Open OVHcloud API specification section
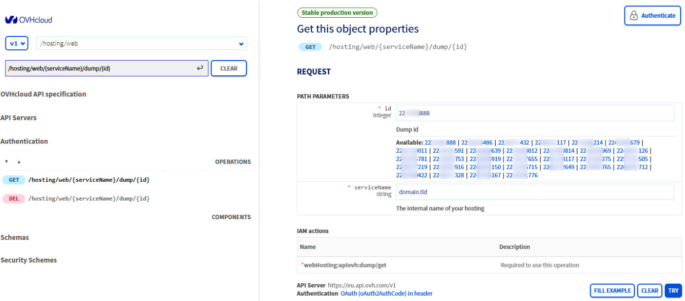685x301 pixels. pyautogui.click(x=43, y=94)
